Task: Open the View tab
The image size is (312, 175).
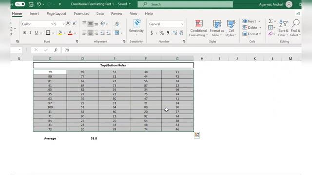Action: (134, 14)
